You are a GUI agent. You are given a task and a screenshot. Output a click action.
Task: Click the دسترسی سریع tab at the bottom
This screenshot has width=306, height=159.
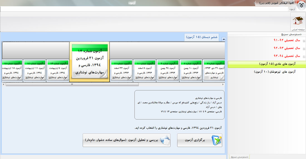(x=240, y=157)
